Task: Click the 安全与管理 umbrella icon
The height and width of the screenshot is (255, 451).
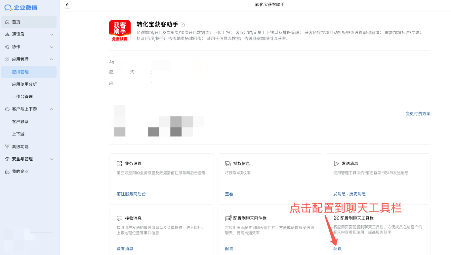Action: [7, 159]
